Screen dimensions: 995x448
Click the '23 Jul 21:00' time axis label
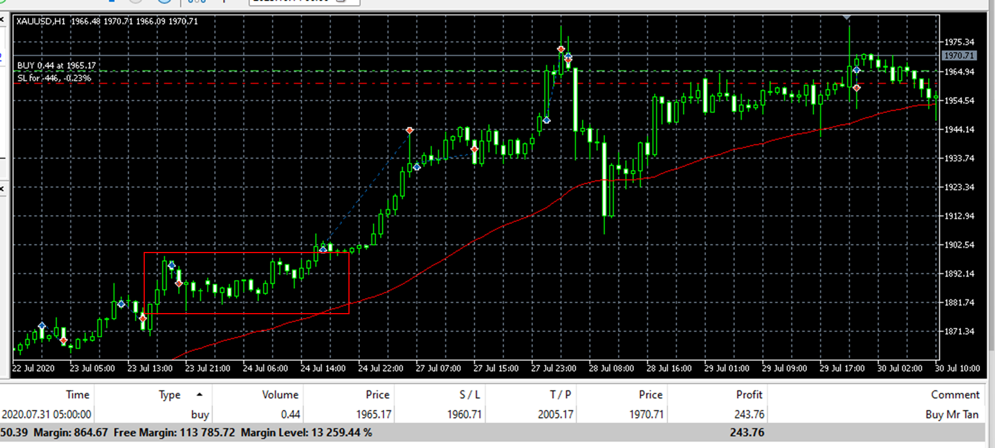tap(208, 368)
